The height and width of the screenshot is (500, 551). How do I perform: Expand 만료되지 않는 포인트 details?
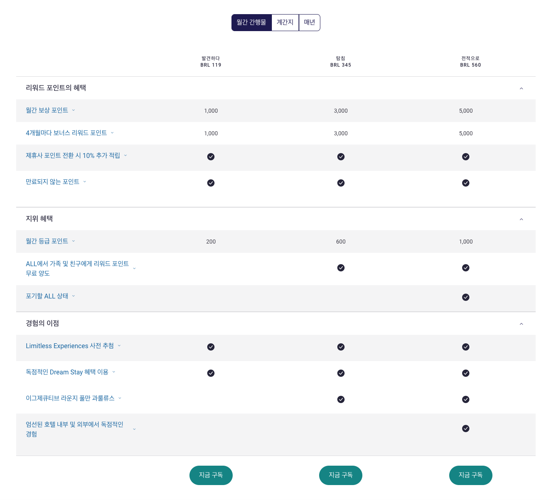pyautogui.click(x=56, y=182)
